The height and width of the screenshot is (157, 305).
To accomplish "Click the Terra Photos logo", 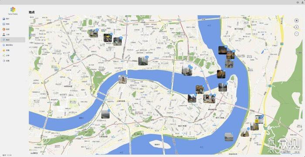I will (13, 10).
